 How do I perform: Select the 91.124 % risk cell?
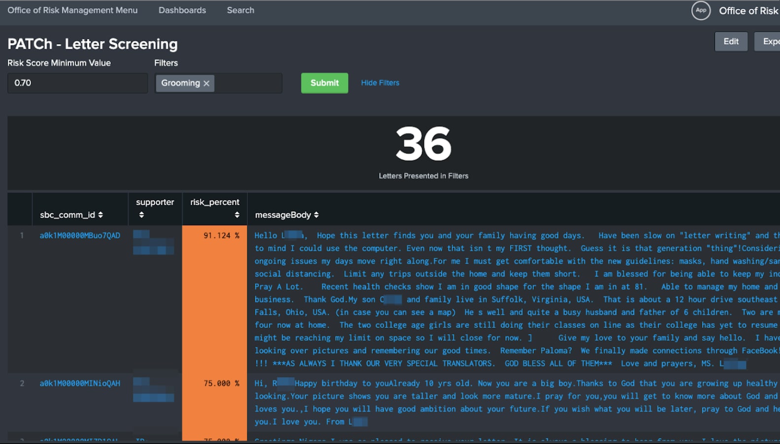[215, 299]
